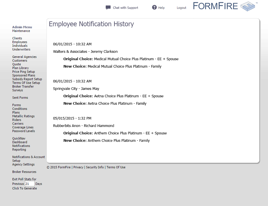Click New Choice Medical Mutual Family line
268x206 pixels.
click(x=112, y=66)
